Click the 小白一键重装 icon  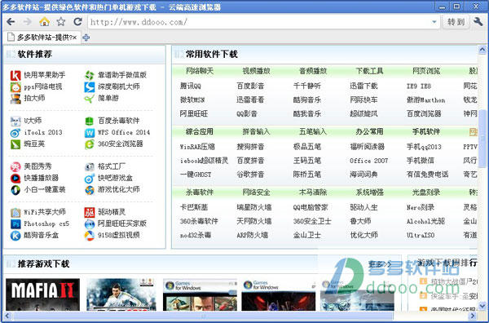15,190
